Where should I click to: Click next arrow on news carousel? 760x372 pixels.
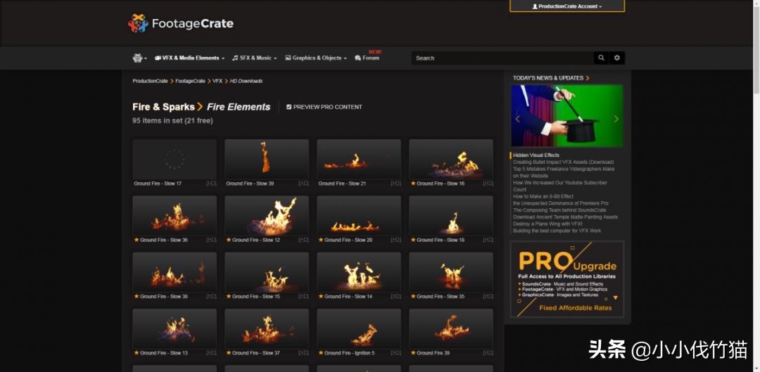[616, 119]
